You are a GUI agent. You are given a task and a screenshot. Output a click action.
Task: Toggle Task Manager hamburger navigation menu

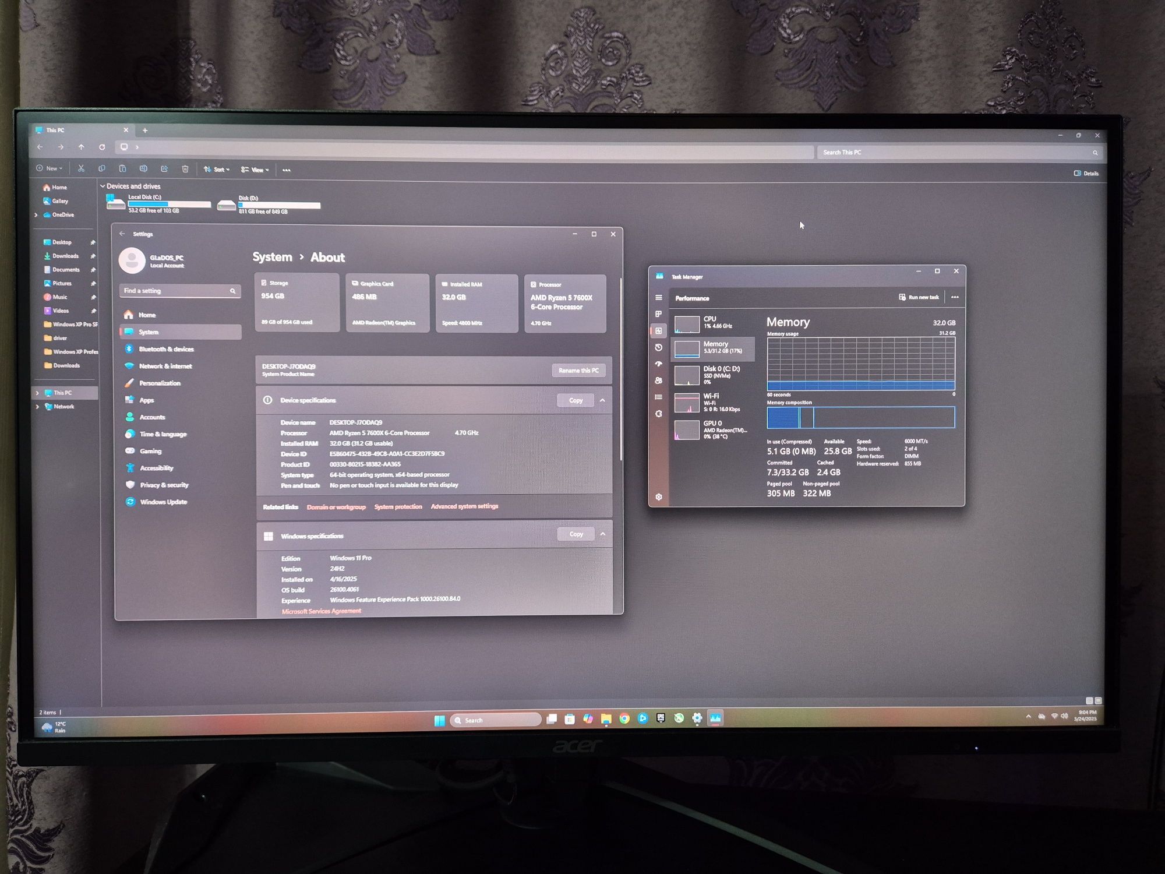click(x=659, y=298)
